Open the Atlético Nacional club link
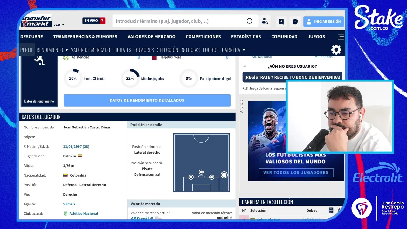 (84, 213)
